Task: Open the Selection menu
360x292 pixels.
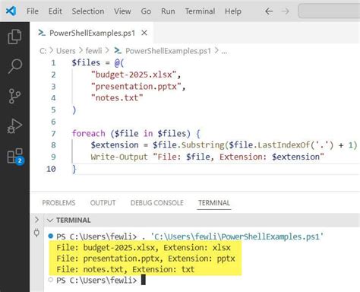Action: pyautogui.click(x=88, y=11)
